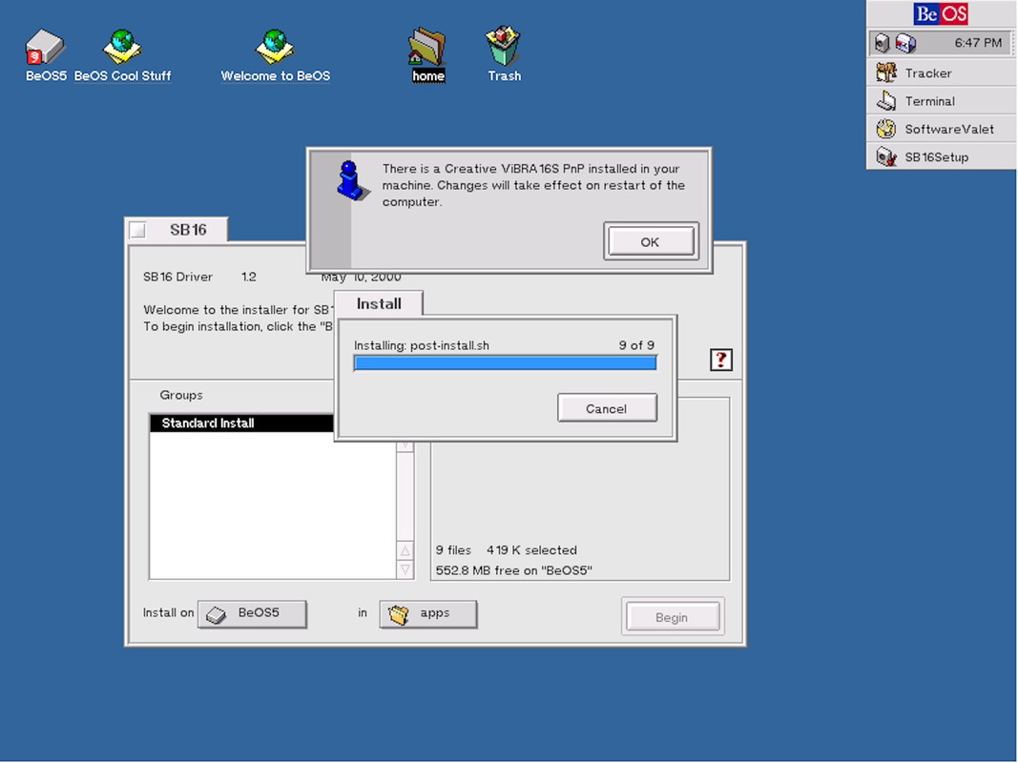Viewport: 1018px width, 763px height.
Task: Click the Terminal app icon in Deskbar
Action: click(885, 100)
